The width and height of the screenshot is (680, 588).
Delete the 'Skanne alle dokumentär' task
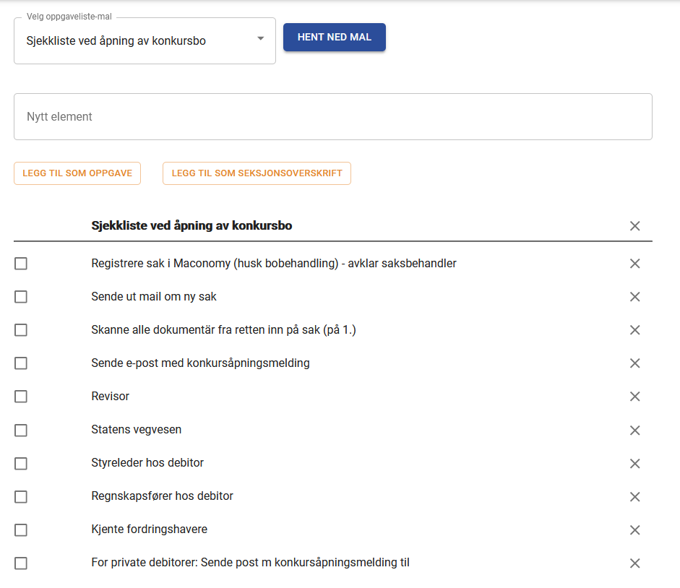click(x=634, y=330)
